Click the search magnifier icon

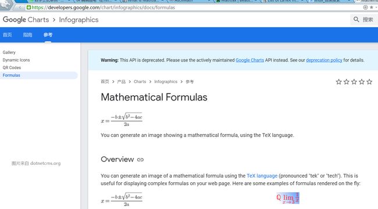(356, 20)
